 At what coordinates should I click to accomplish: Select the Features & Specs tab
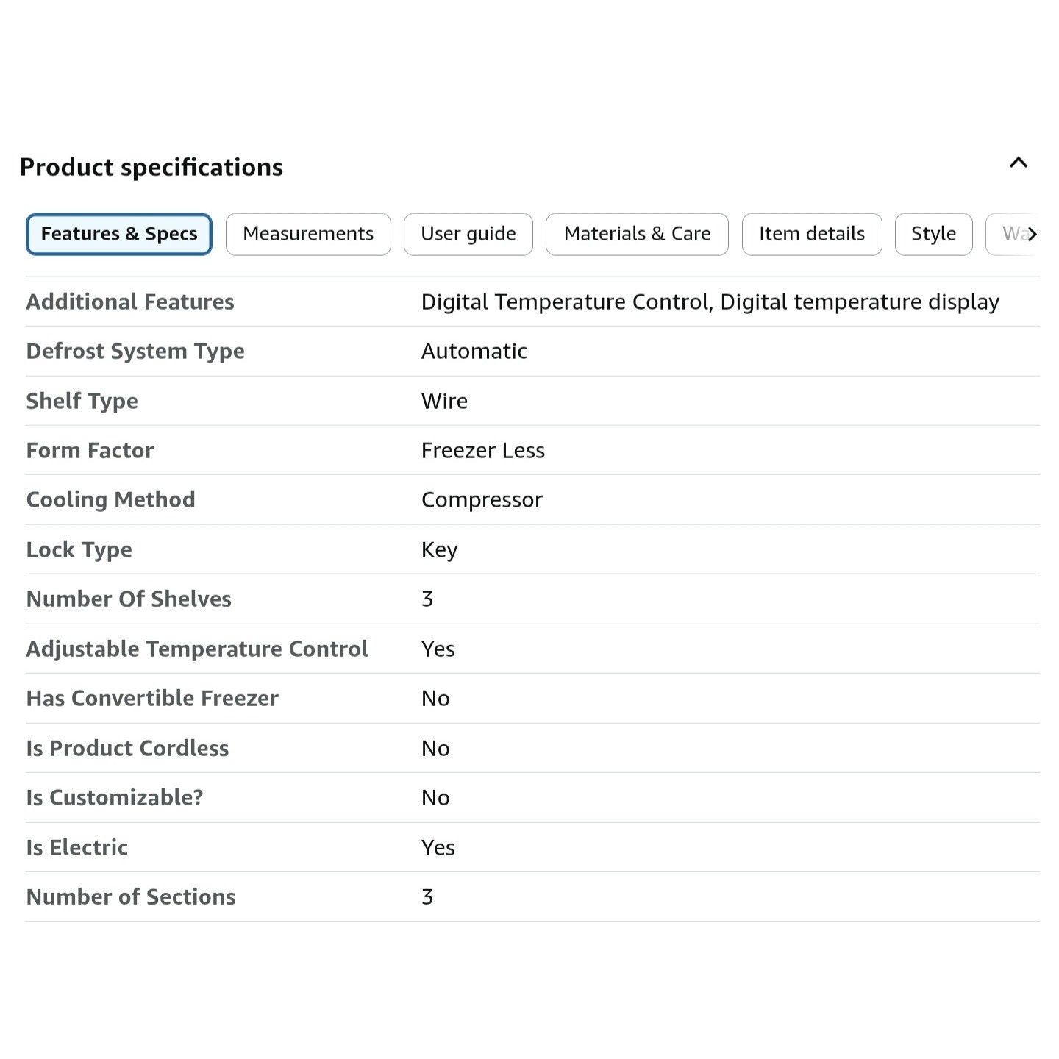click(x=119, y=234)
